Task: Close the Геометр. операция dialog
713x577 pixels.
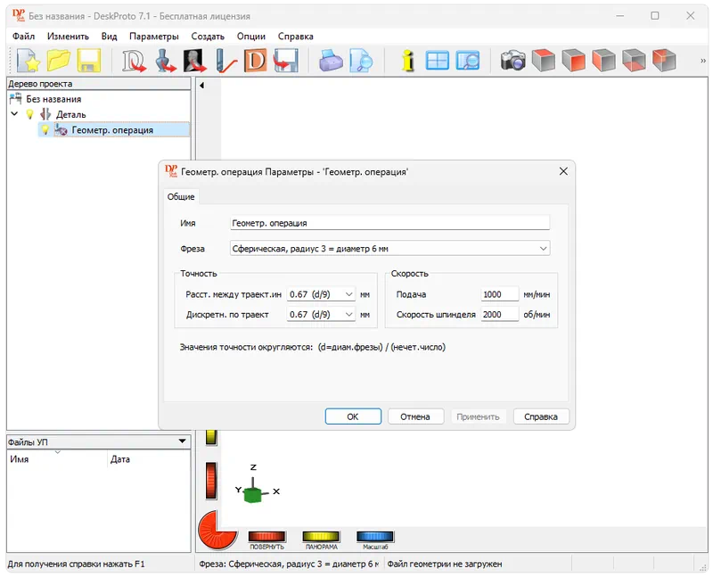Action: pyautogui.click(x=563, y=171)
